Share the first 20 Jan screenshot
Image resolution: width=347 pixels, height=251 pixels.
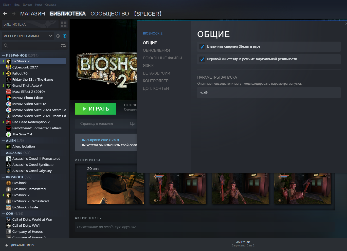[141, 175]
